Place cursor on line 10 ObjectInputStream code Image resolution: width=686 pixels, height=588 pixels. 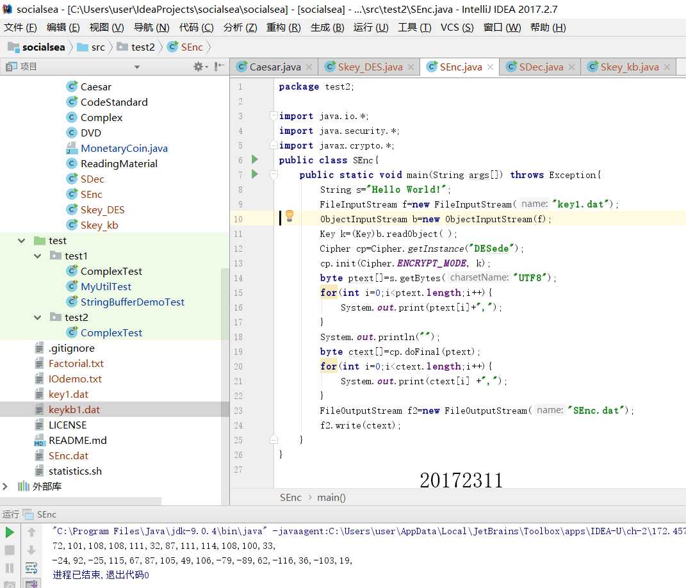click(x=436, y=219)
